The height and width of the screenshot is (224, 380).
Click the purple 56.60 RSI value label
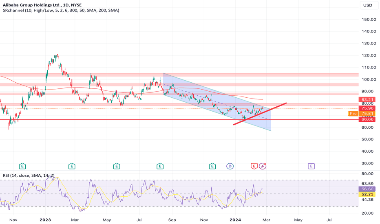click(367, 189)
